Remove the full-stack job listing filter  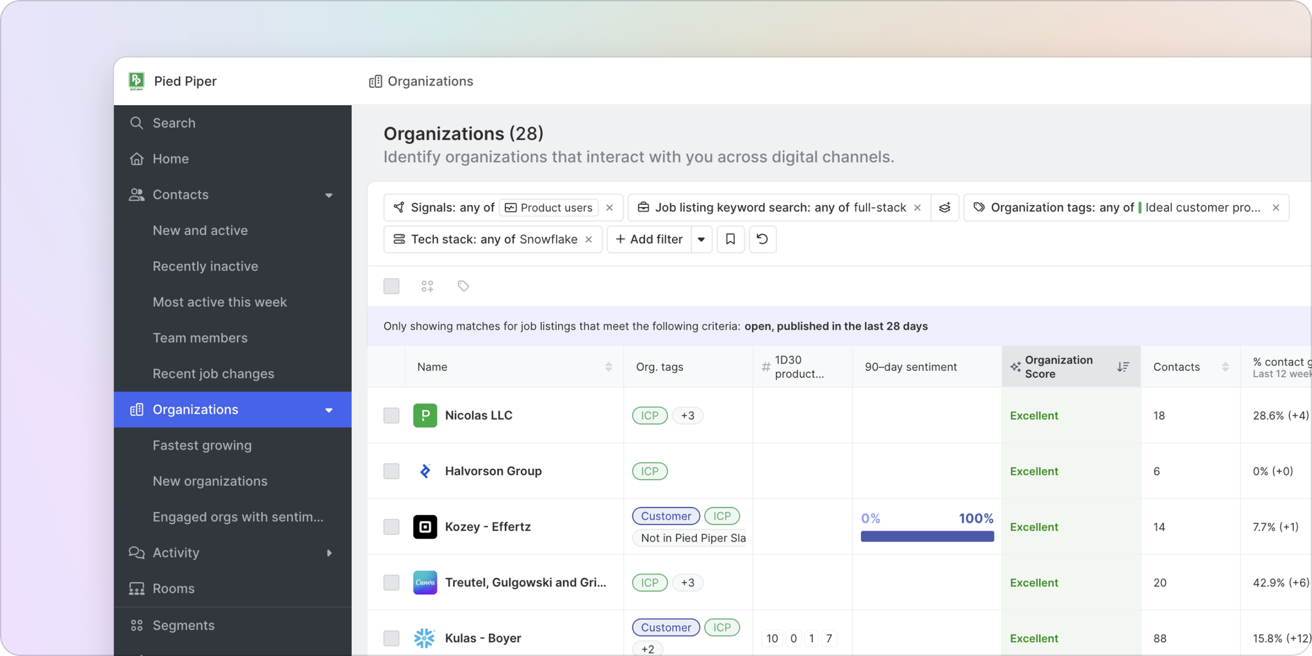pos(917,208)
